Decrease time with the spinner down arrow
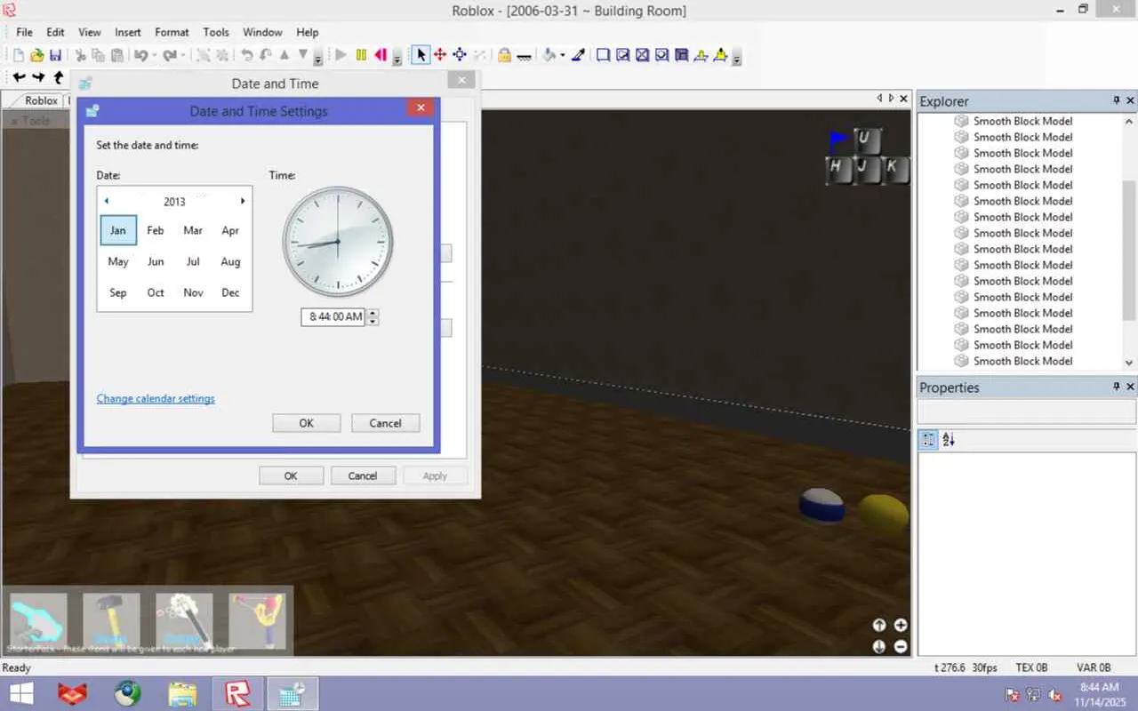This screenshot has height=711, width=1138. pos(373,321)
